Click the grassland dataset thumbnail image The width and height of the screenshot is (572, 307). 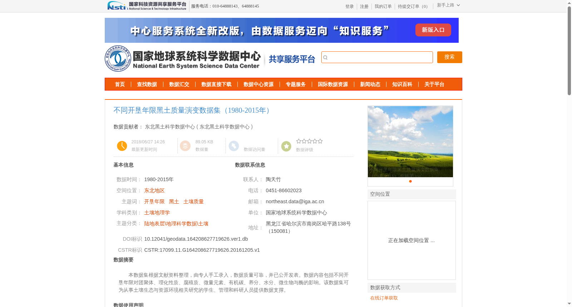pos(410,141)
